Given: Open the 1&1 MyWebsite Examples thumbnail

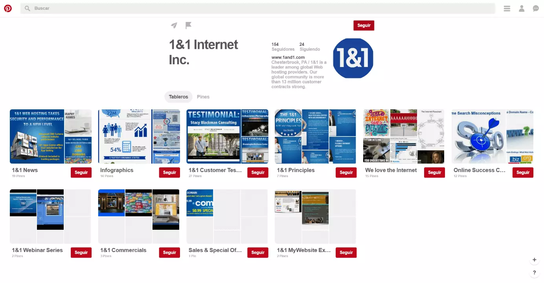Looking at the screenshot, I should pyautogui.click(x=316, y=216).
